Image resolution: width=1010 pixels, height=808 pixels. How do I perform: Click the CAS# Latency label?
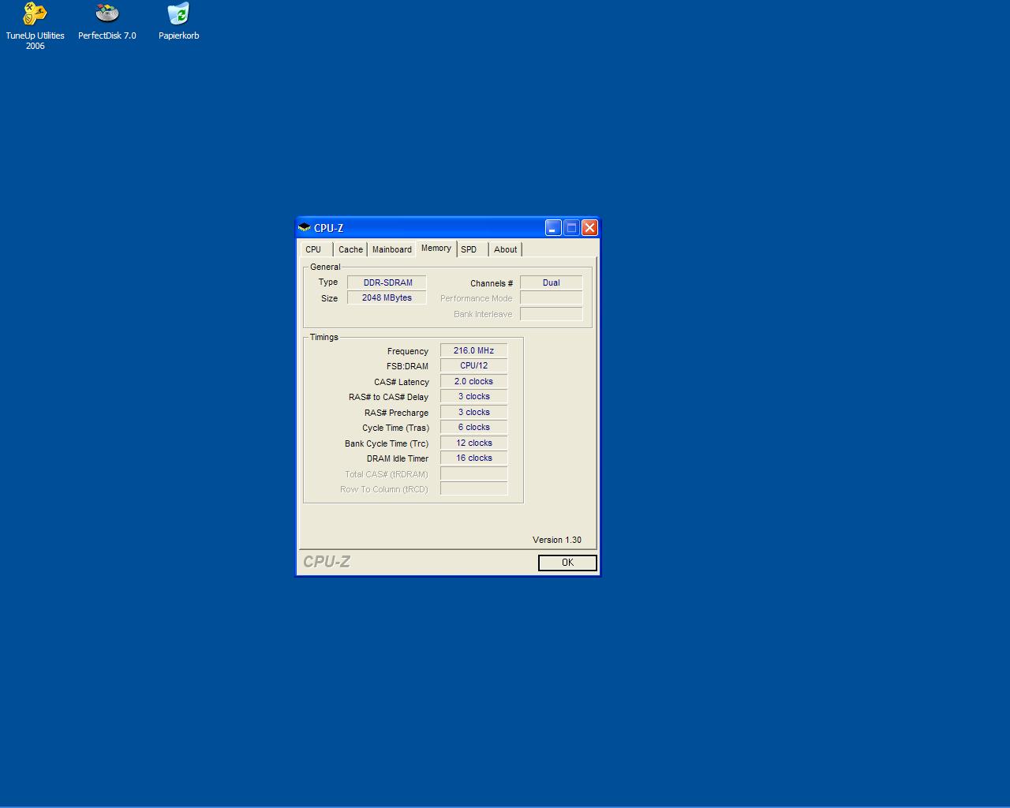coord(402,382)
